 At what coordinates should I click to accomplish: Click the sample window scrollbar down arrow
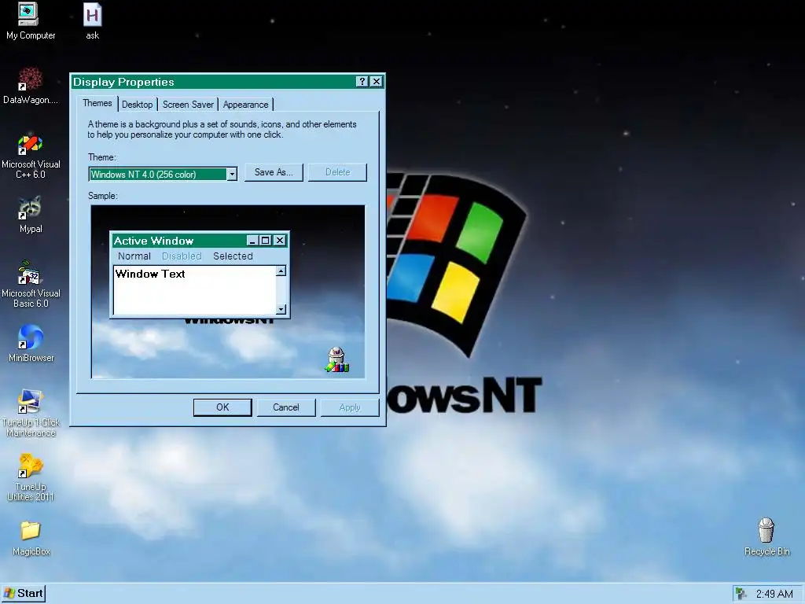point(281,309)
